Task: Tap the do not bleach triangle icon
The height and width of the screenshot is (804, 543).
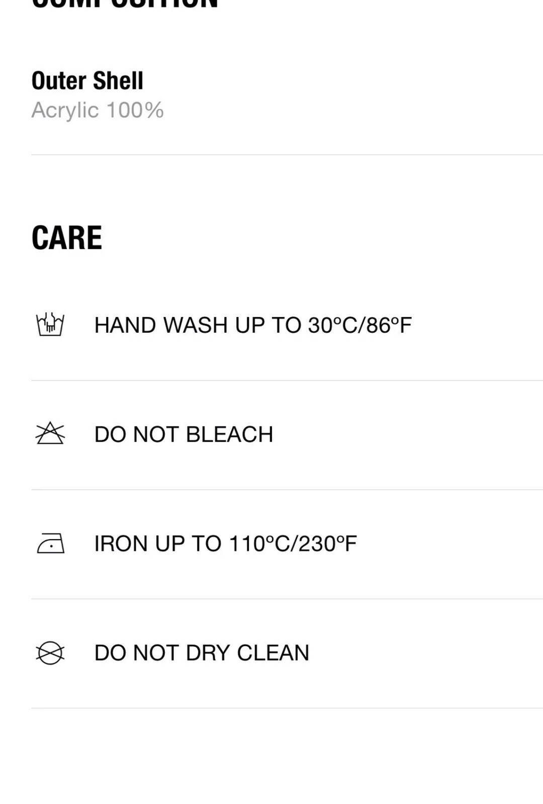Action: pos(50,434)
